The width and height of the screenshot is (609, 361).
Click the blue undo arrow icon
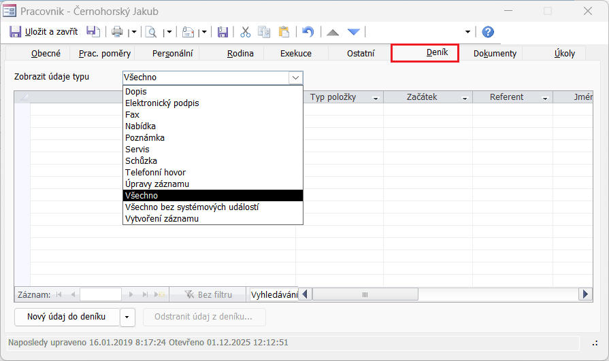[x=308, y=32]
